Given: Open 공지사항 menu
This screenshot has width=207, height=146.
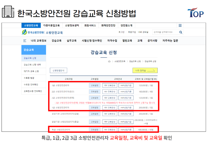Looking at the screenshot, I should (152, 41).
